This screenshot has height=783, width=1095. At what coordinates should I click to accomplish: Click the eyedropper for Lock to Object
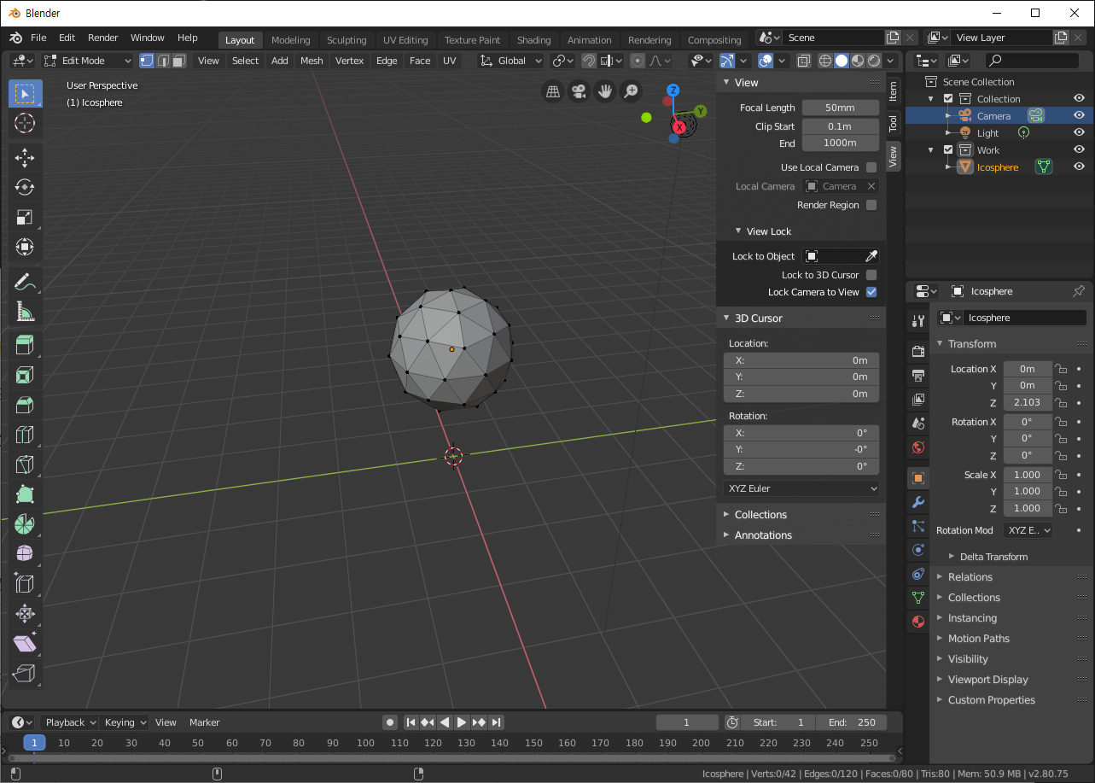[x=871, y=256]
